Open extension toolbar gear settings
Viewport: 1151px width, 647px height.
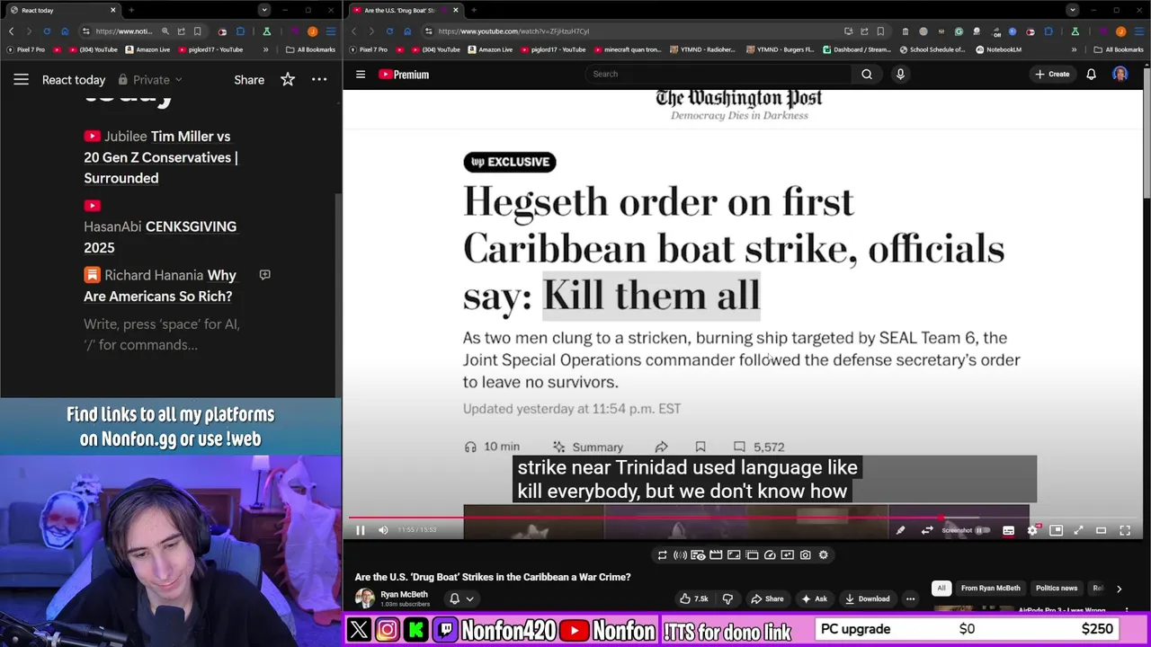824,555
